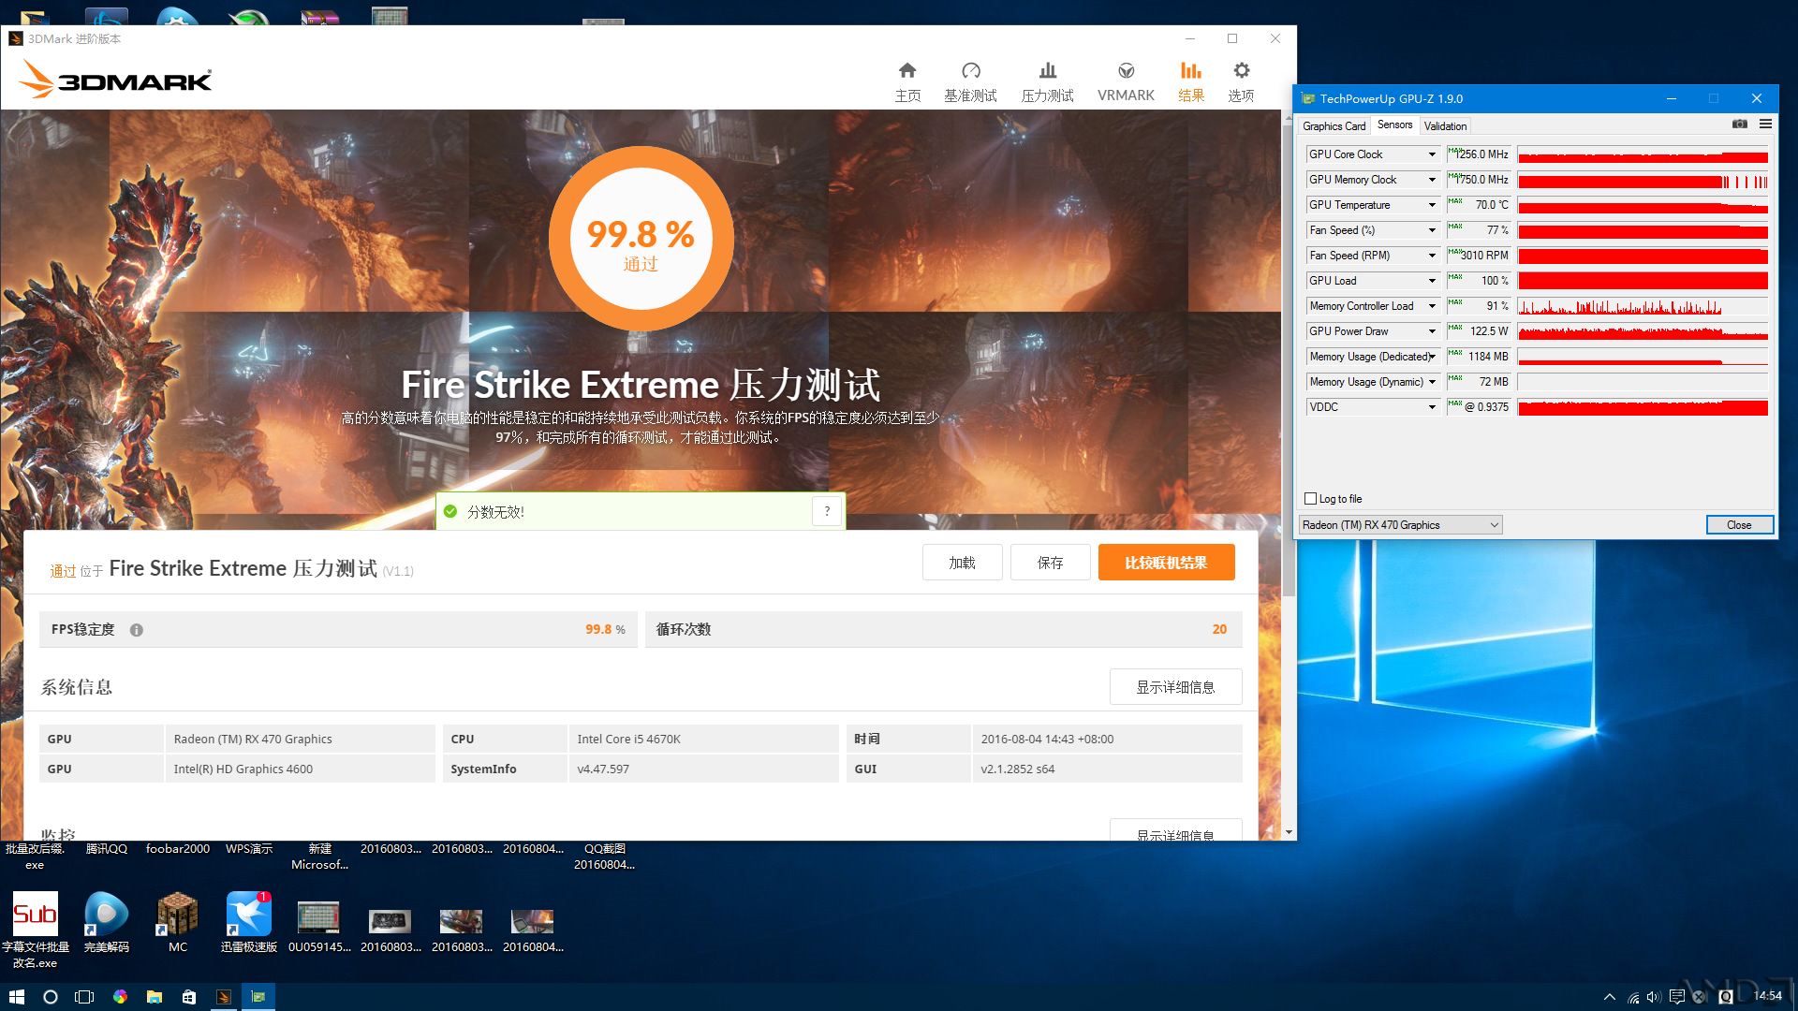Open the 字幕文件批量改名.exe desktop icon

(x=36, y=930)
